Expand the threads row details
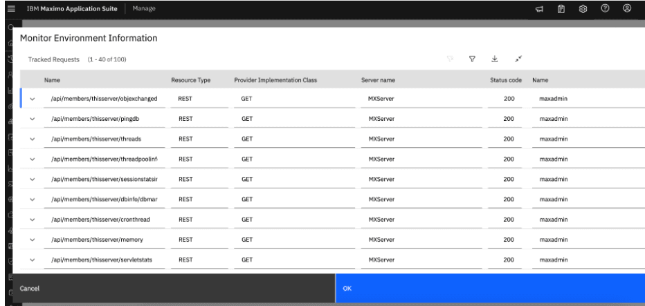This screenshot has height=306, width=645. pyautogui.click(x=33, y=140)
